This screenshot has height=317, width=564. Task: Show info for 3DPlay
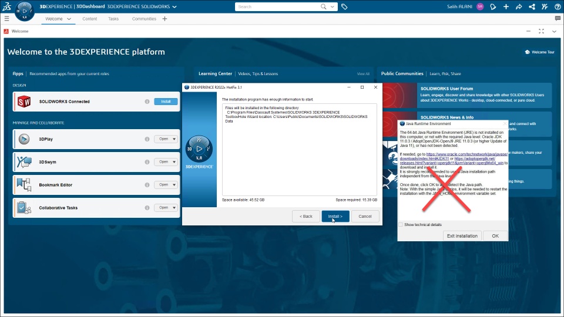pos(147,139)
